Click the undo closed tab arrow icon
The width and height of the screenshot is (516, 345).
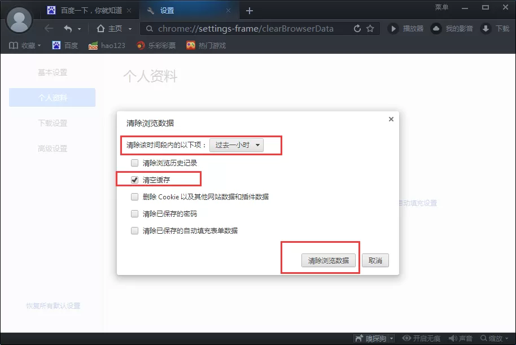[68, 29]
